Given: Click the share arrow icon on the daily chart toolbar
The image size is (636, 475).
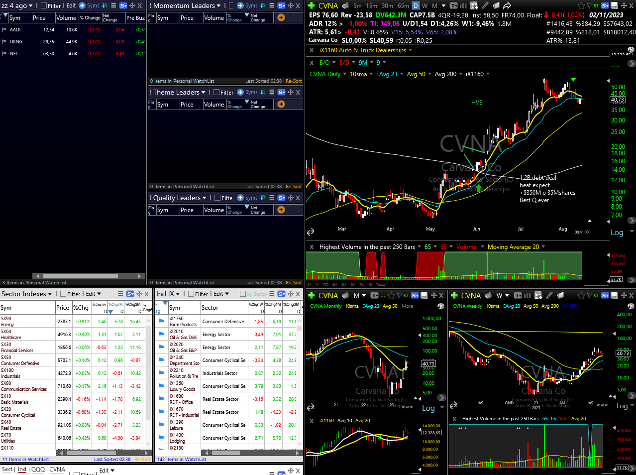Looking at the screenshot, I should pos(507,5).
